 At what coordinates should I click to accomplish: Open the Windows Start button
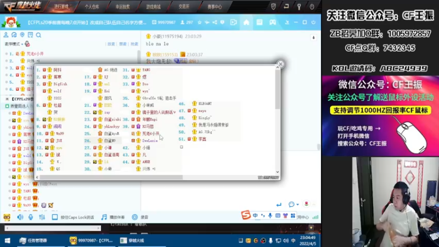point(7,240)
